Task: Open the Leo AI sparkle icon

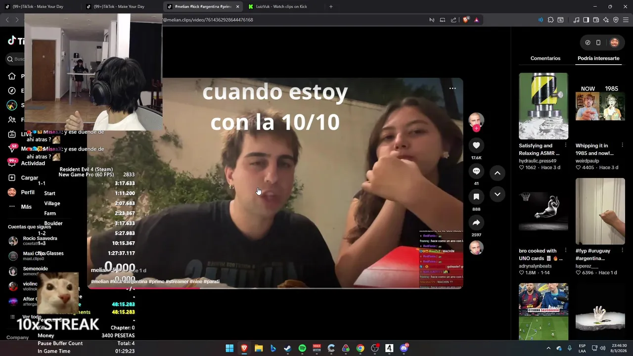Action: (x=606, y=20)
